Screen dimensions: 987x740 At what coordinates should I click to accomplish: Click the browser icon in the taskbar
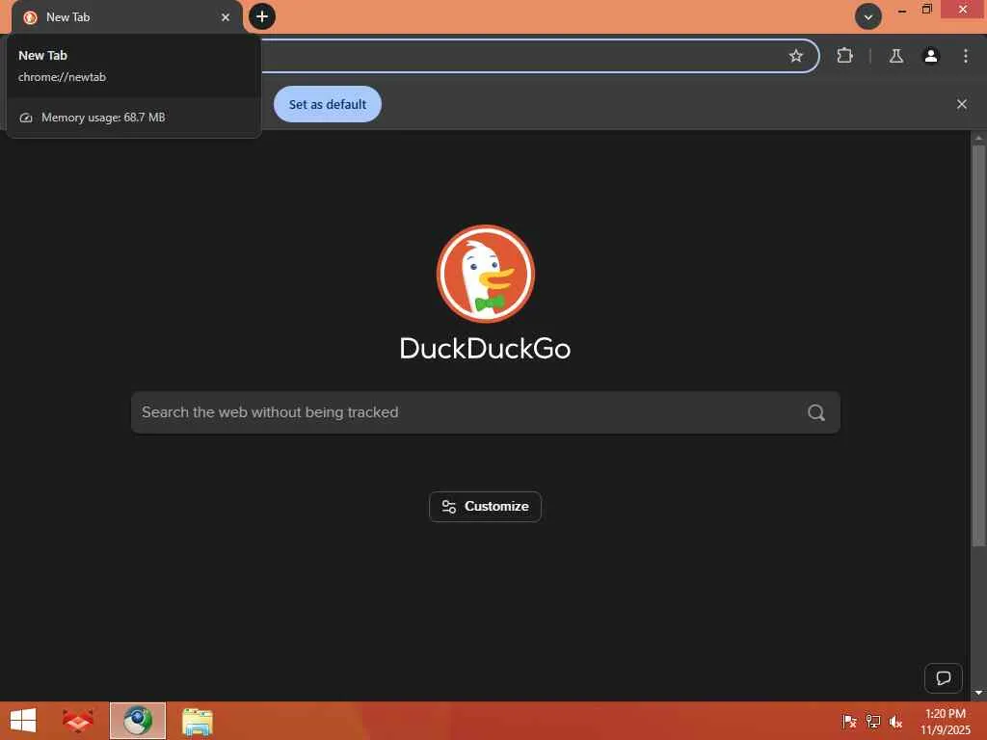[138, 721]
